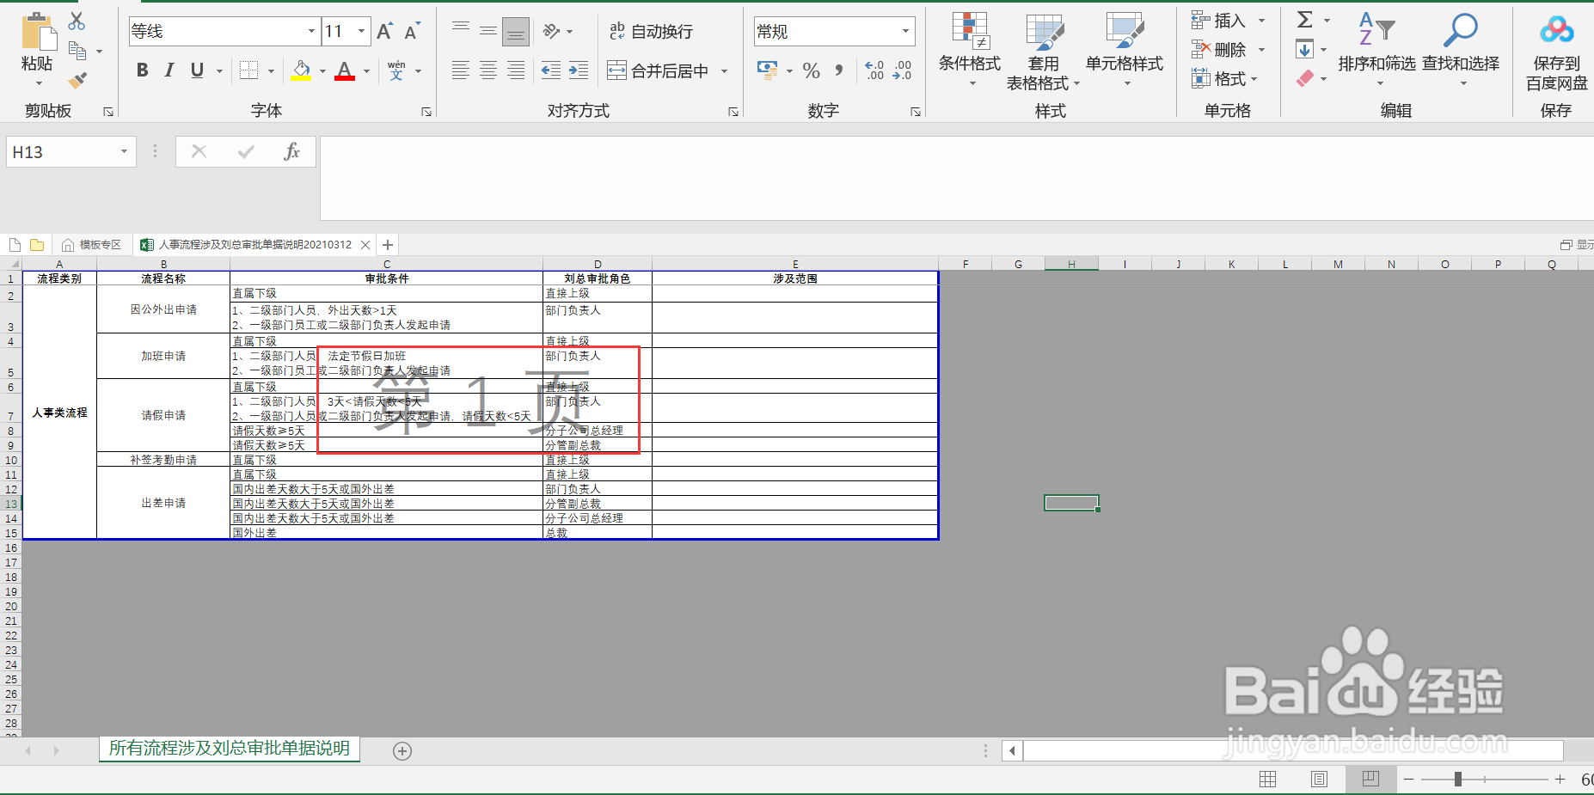Copy selection using copy icon
The image size is (1594, 795).
77,51
